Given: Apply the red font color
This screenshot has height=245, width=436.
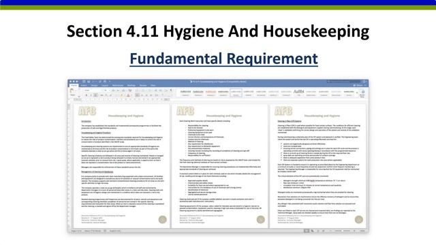Looking at the screenshot, I should click(x=128, y=95).
